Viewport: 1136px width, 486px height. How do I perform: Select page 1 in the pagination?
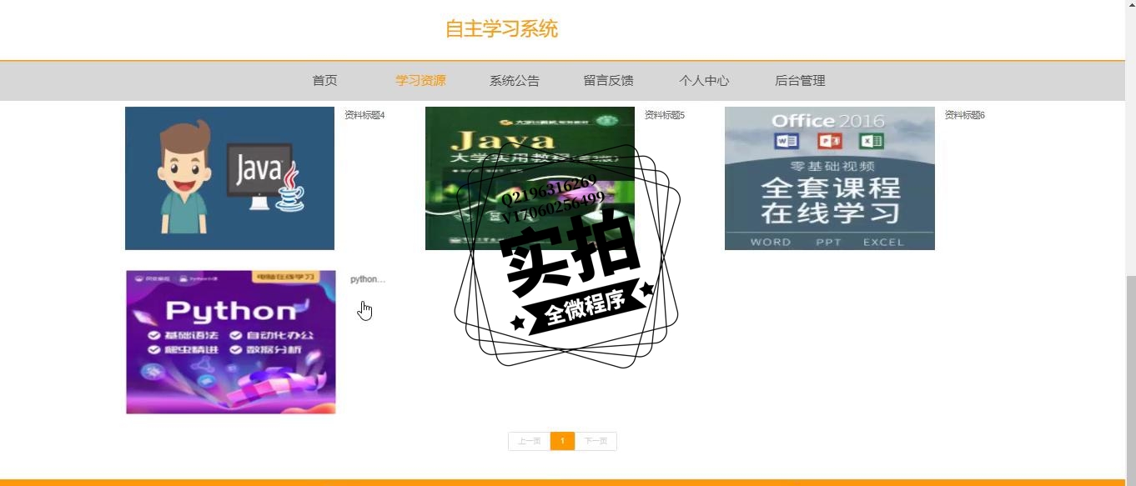563,441
